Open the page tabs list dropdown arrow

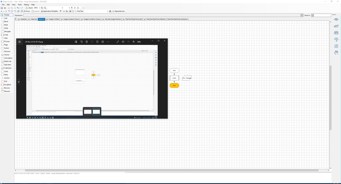(x=16, y=19)
